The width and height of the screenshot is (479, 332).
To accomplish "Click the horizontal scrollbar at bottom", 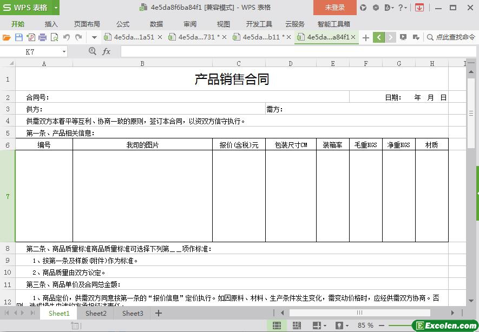I will [x=359, y=313].
